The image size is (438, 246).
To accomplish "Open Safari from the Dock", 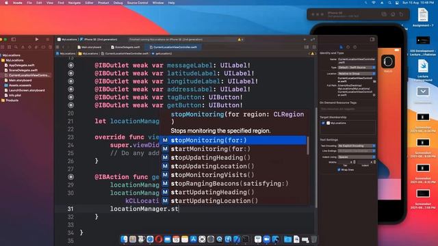I will click(150, 239).
